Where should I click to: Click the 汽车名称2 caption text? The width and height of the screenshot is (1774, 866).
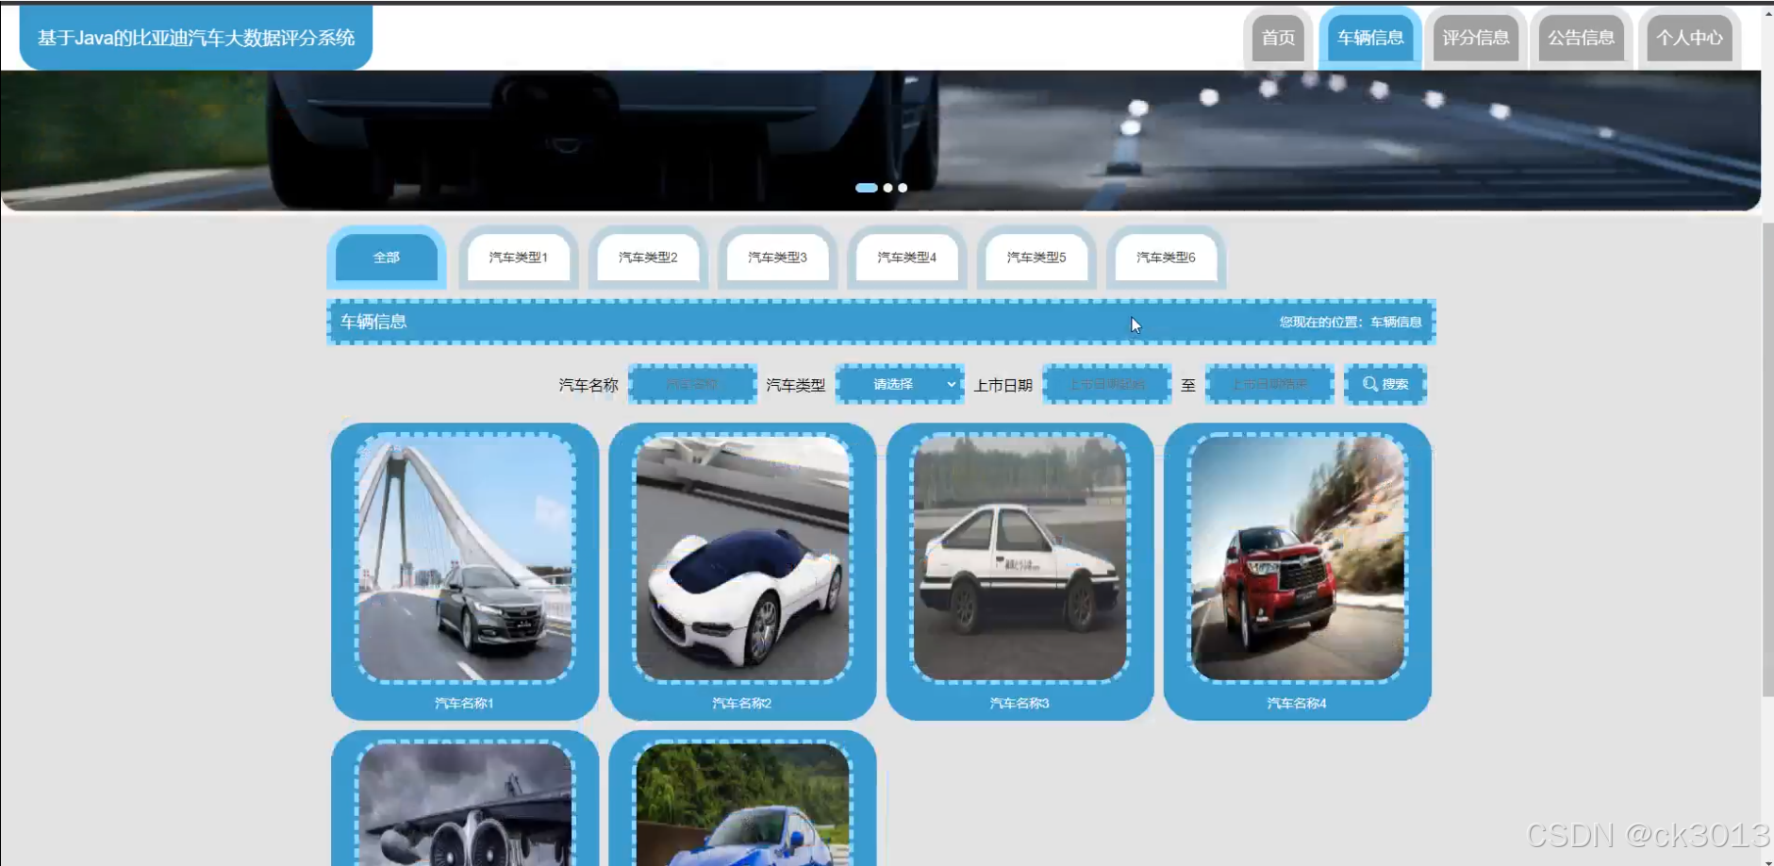(x=741, y=703)
